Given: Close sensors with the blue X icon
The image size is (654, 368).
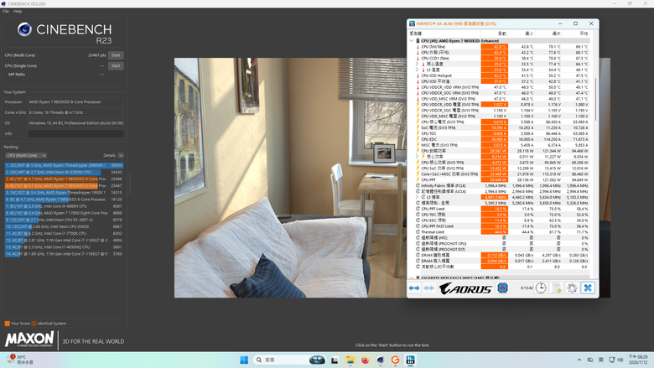Looking at the screenshot, I should click(x=588, y=288).
